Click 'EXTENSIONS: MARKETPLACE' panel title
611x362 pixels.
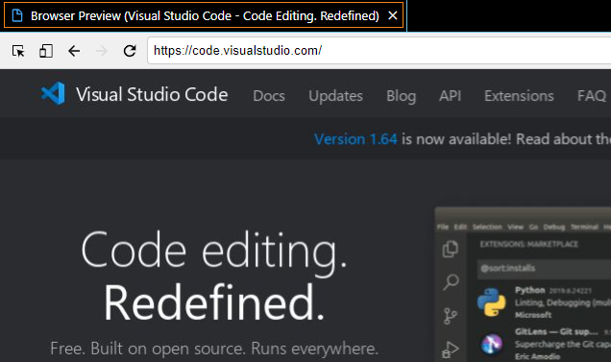529,244
